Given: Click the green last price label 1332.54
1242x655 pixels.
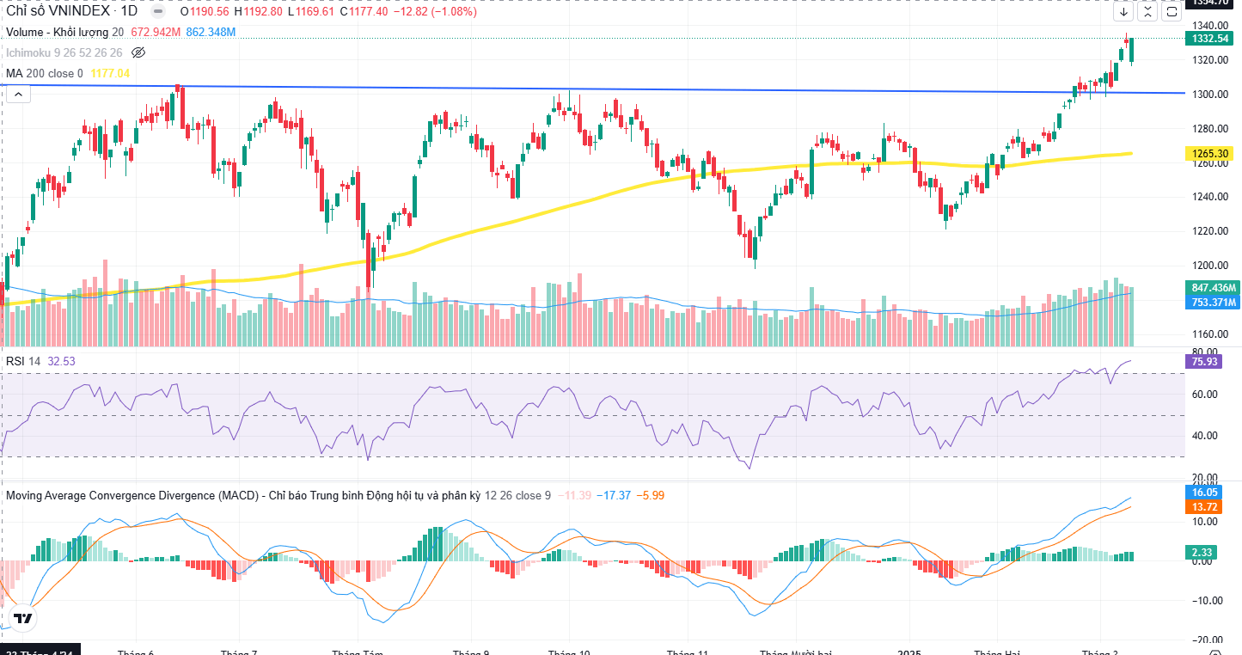Looking at the screenshot, I should (1210, 39).
